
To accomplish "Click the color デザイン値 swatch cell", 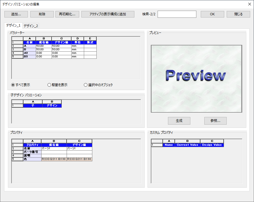I will click(x=79, y=159).
